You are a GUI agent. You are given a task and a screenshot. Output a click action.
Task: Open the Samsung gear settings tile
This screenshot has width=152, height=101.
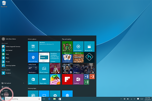click(55, 94)
